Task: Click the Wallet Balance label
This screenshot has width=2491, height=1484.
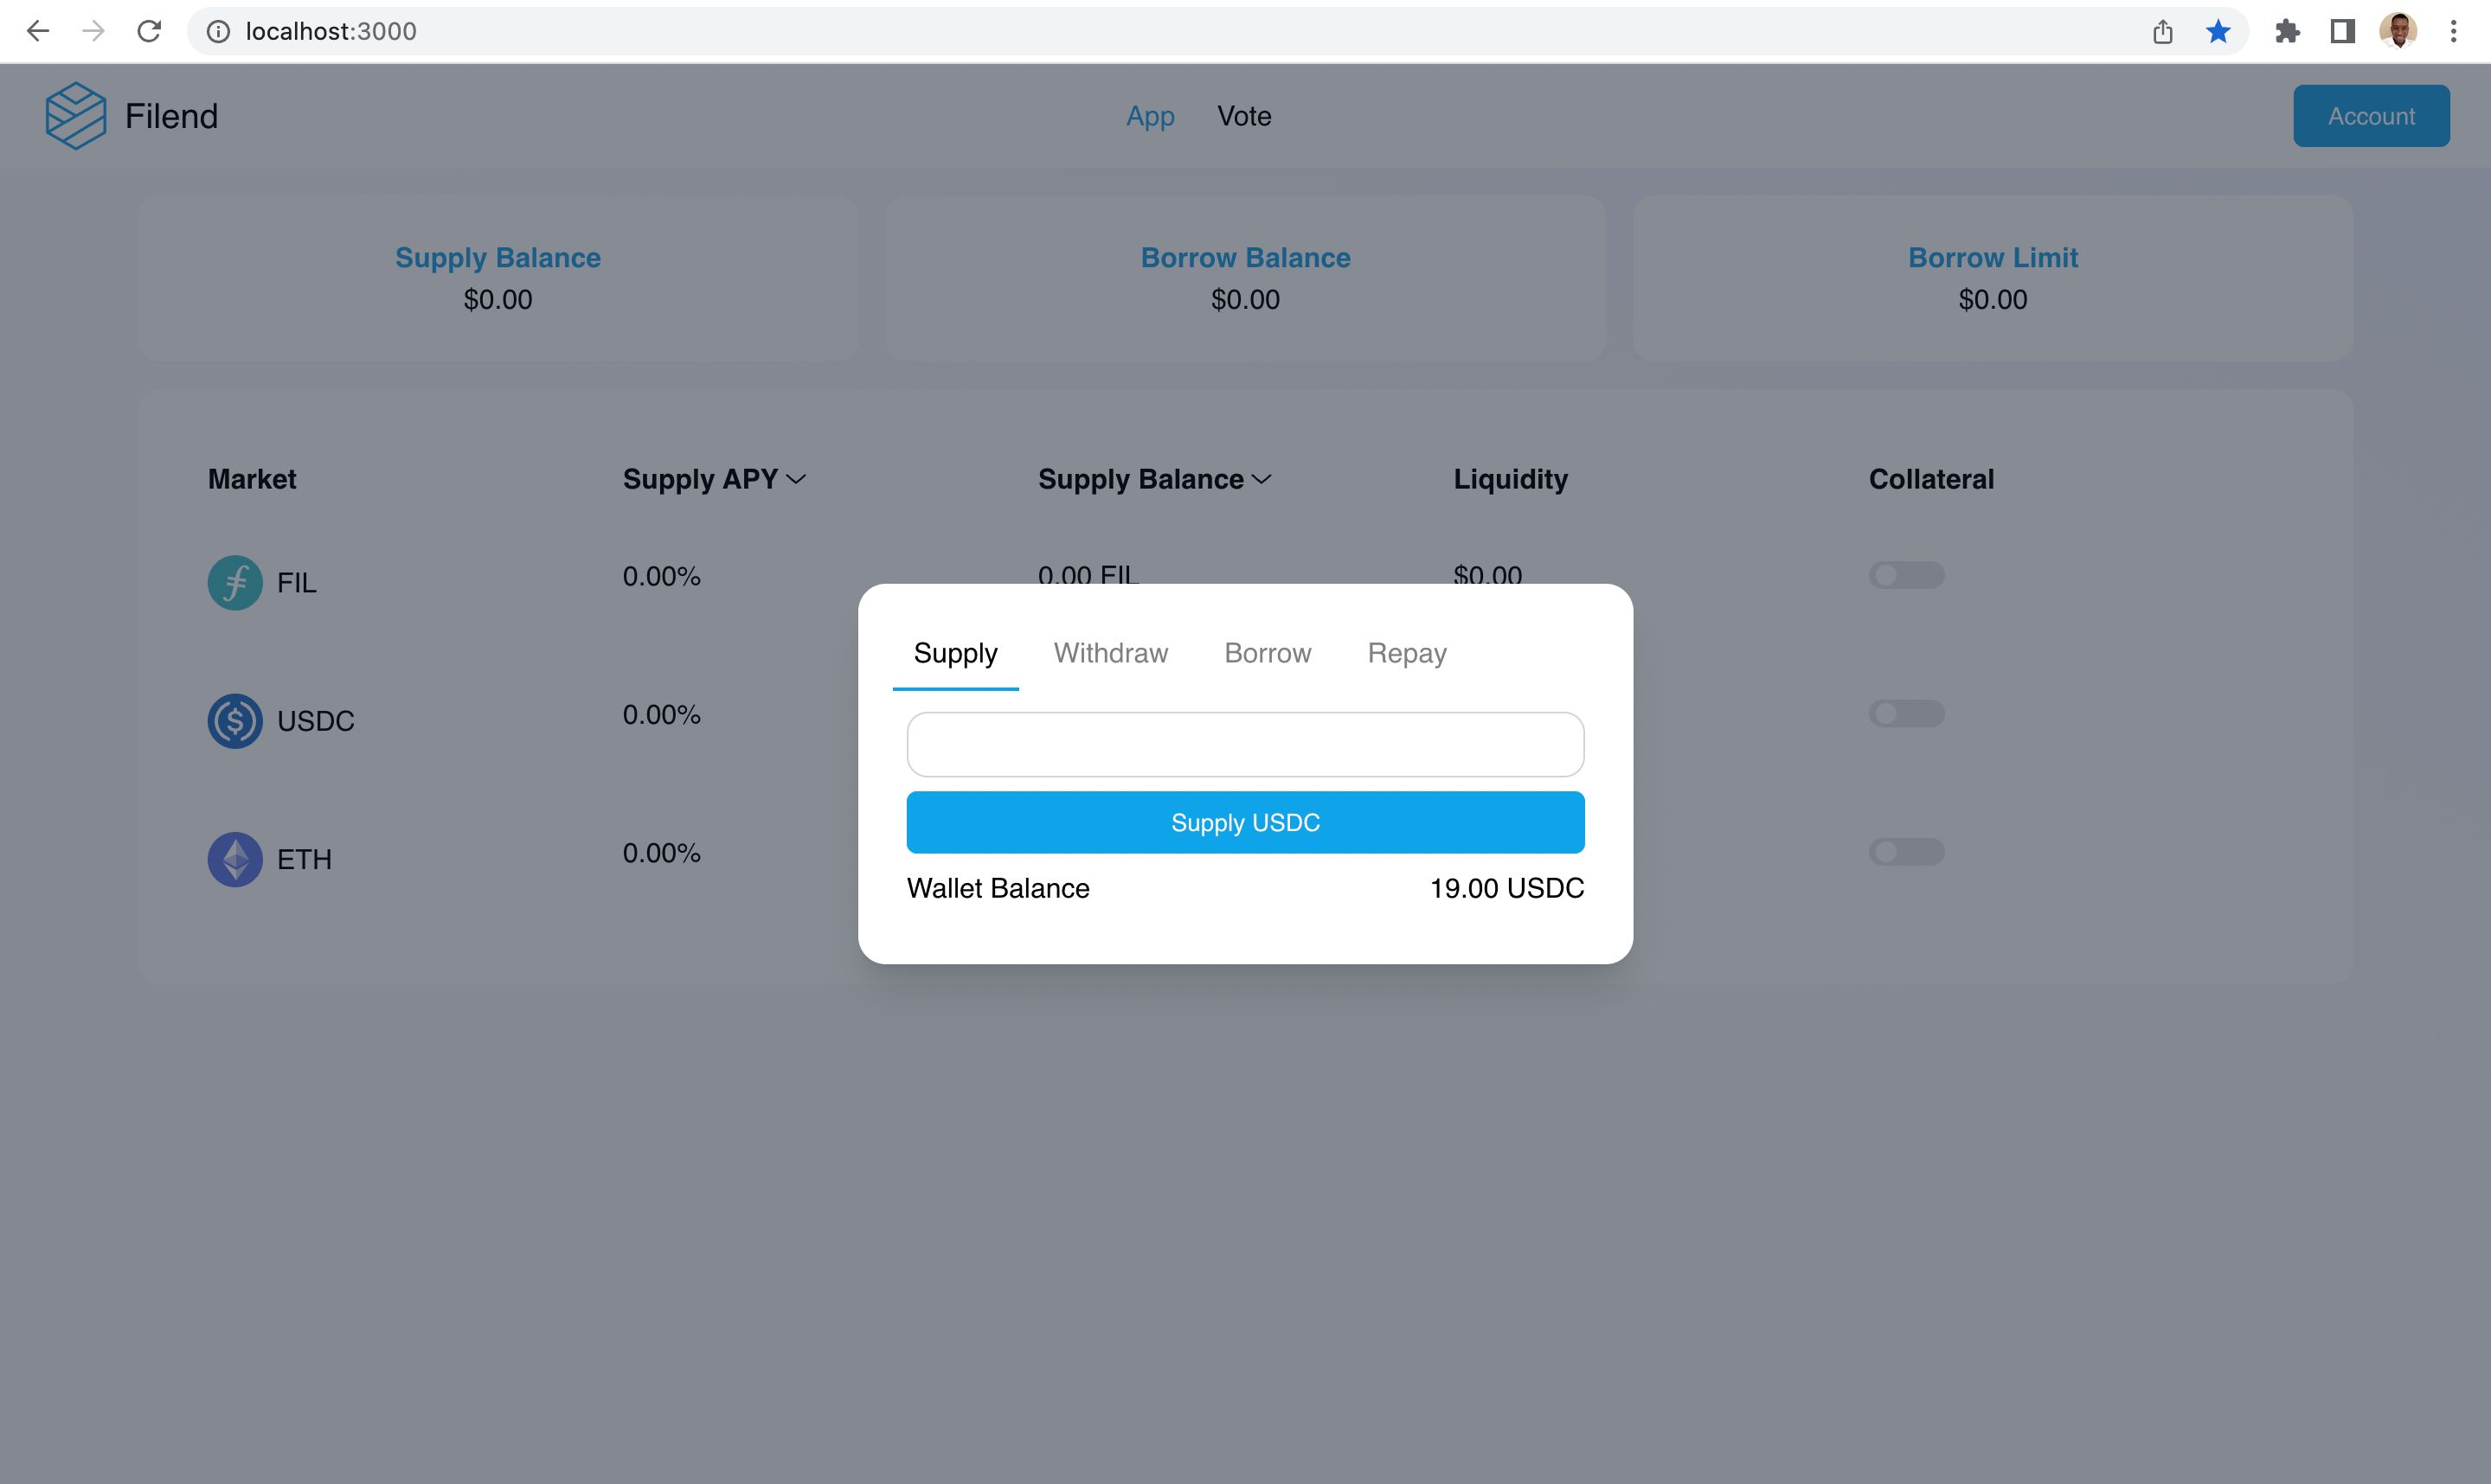Action: (x=998, y=888)
